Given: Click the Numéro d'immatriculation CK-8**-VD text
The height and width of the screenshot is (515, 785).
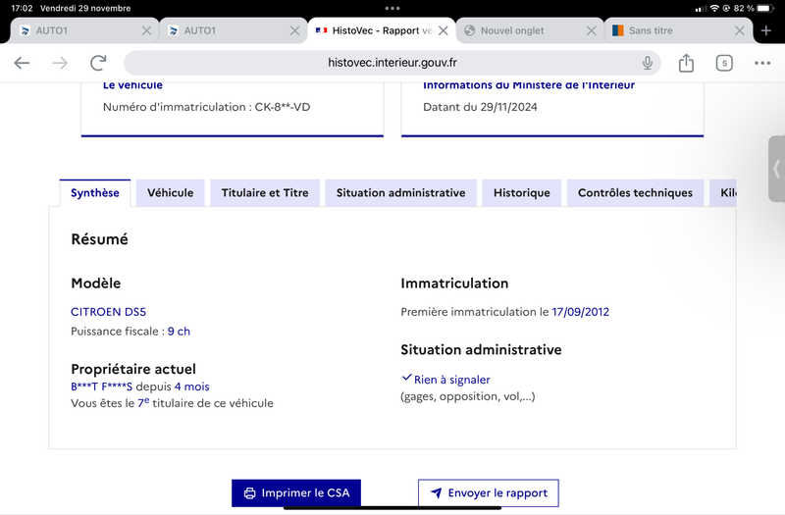Looking at the screenshot, I should tap(206, 107).
